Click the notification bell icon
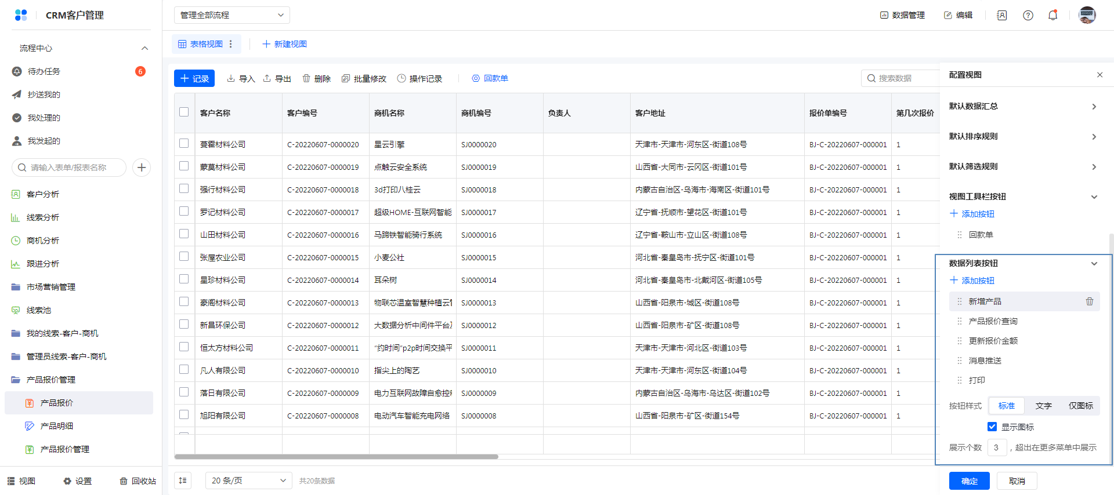The image size is (1114, 495). 1052,15
